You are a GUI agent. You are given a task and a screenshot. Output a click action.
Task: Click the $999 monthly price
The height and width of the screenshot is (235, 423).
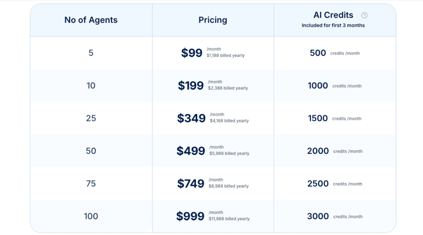click(x=190, y=216)
